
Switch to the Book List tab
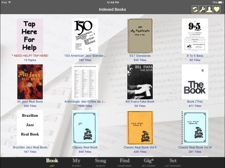52,162
